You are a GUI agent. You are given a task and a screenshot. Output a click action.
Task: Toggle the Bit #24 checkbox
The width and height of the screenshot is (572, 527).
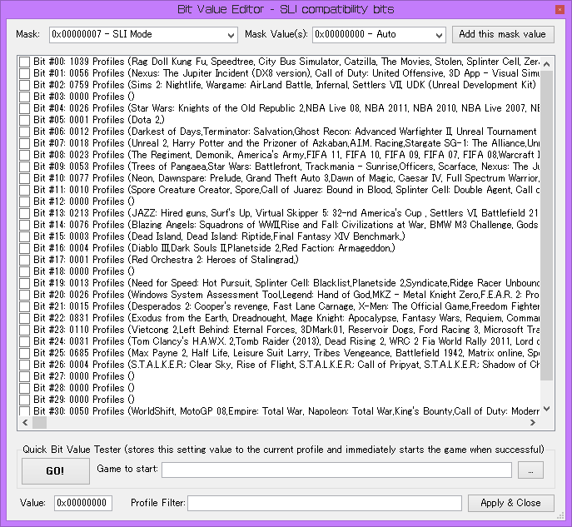[x=24, y=341]
